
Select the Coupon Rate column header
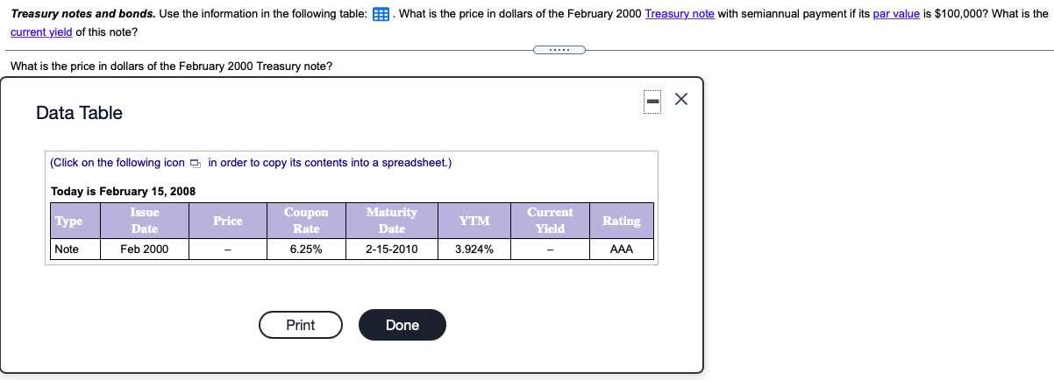(306, 221)
